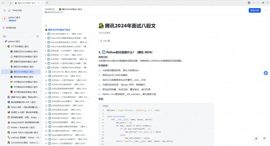Image resolution: width=270 pixels, height=146 pixels.
Task: Go back using the browser back arrow
Action: [3, 3]
